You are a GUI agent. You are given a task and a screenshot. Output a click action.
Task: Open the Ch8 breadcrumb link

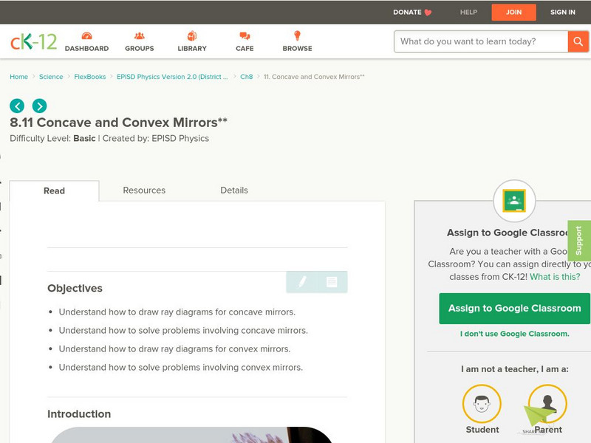click(246, 77)
